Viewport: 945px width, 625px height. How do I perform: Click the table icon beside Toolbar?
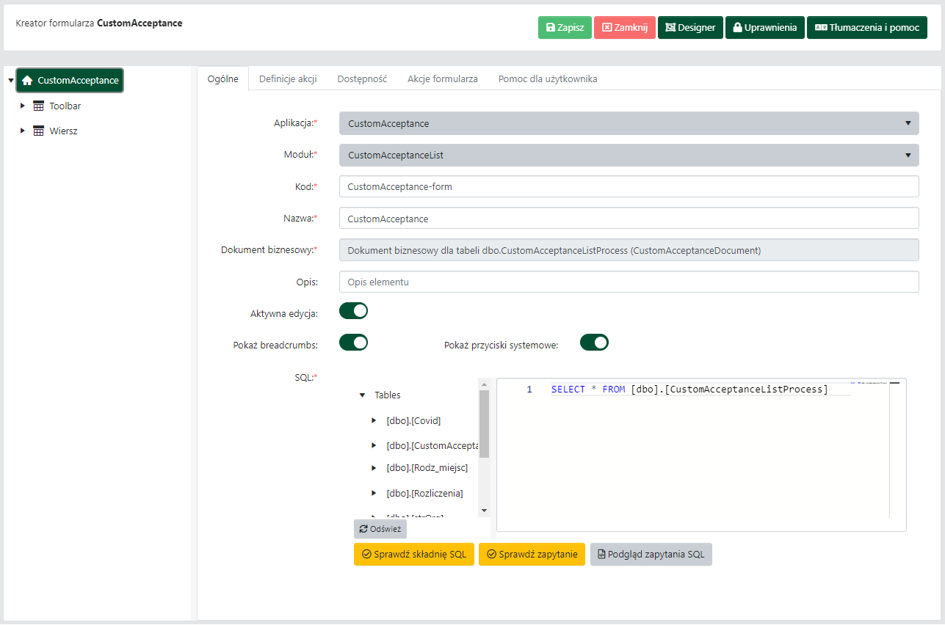[x=39, y=106]
